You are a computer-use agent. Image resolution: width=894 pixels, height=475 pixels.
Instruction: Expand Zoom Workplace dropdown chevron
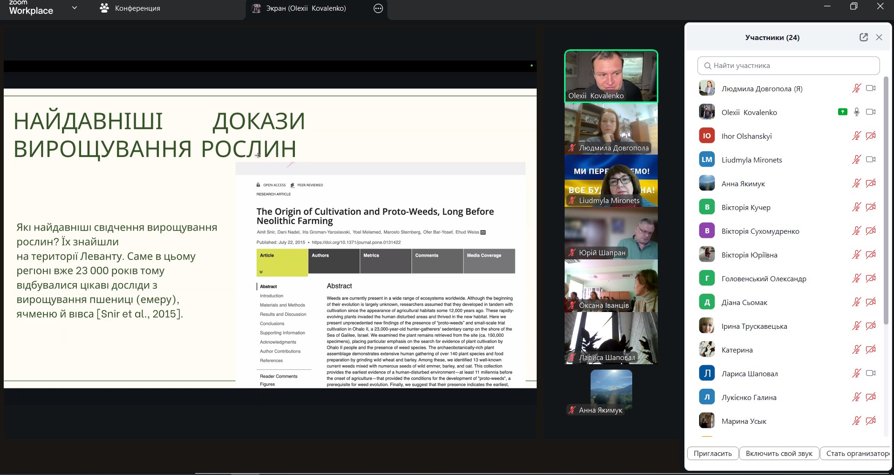[x=75, y=8]
